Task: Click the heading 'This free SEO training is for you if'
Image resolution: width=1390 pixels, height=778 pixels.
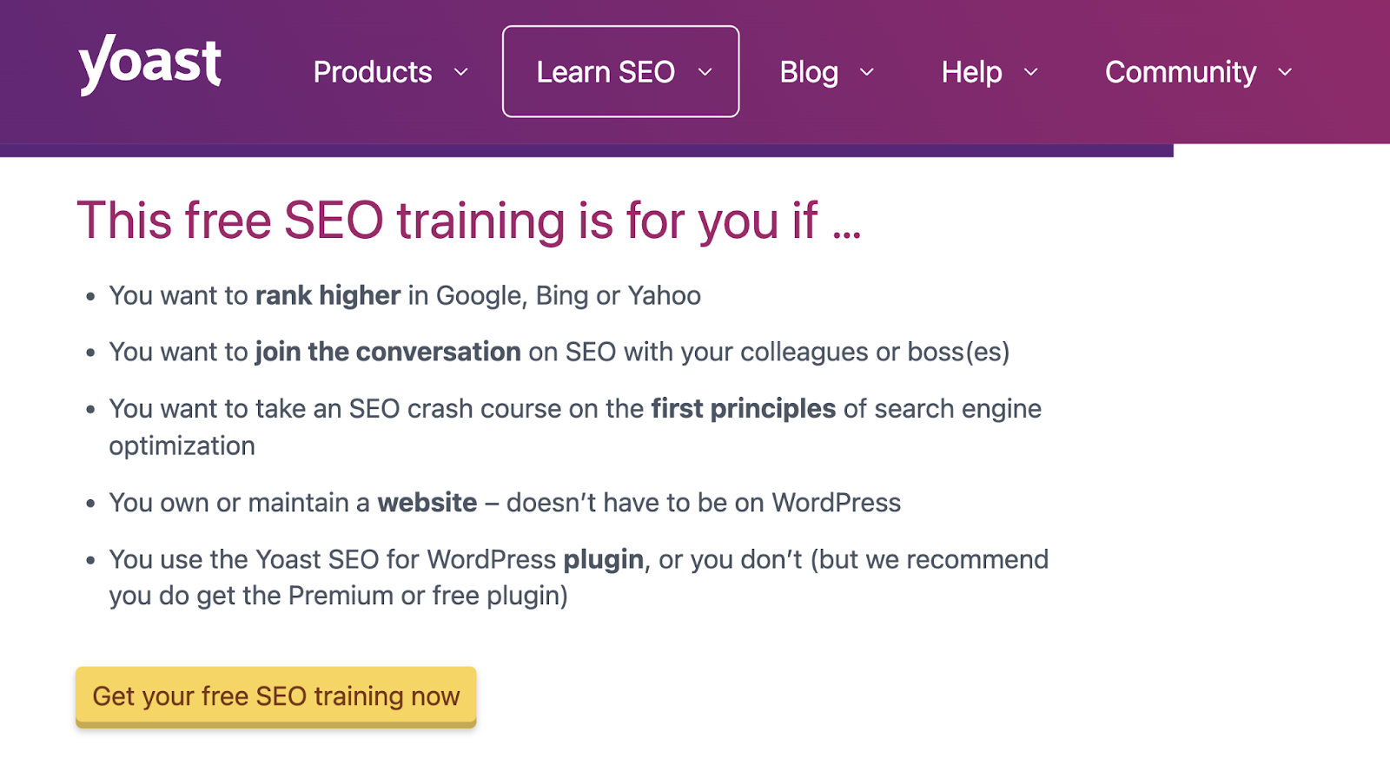Action: (469, 220)
